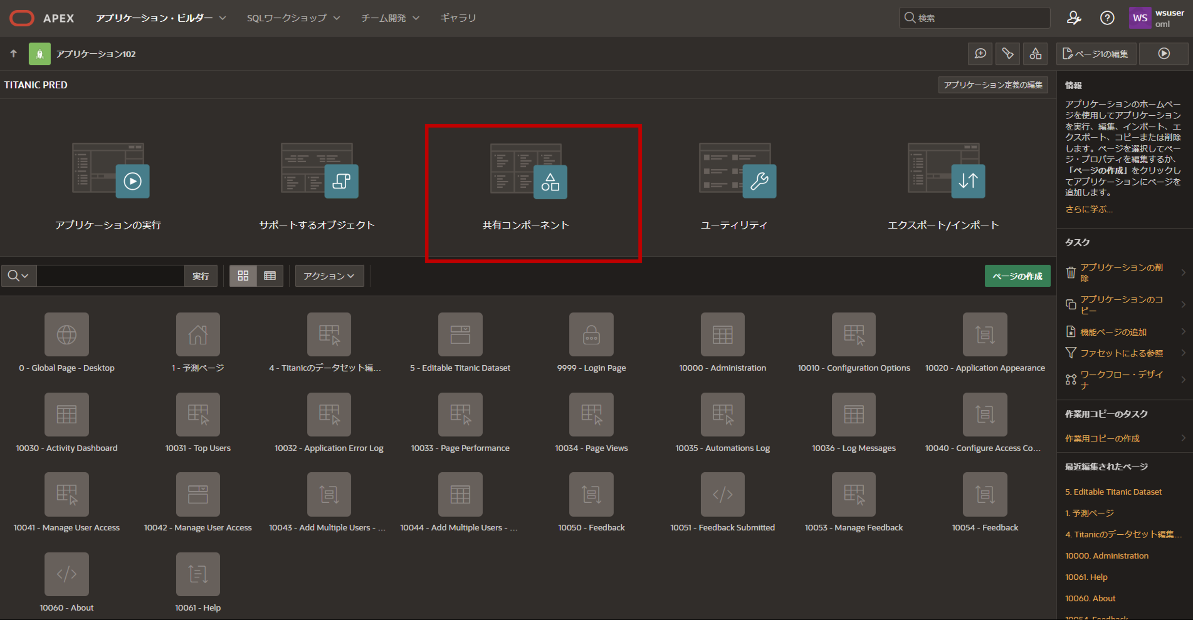The width and height of the screenshot is (1193, 620).
Task: Open Utilities (ユーティリティ) wrench icon
Action: click(759, 181)
